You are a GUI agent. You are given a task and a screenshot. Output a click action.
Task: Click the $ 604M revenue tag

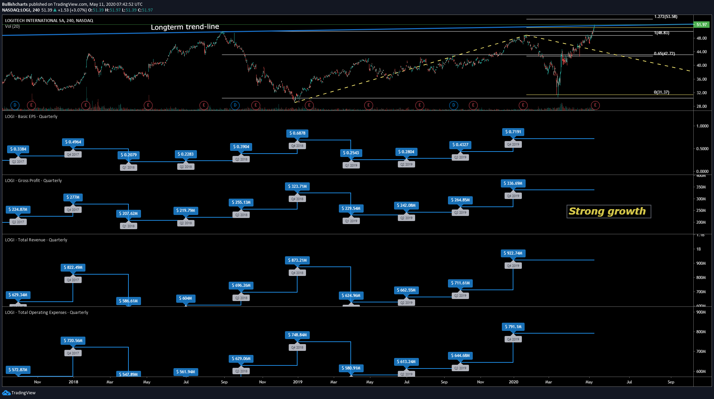click(x=186, y=298)
